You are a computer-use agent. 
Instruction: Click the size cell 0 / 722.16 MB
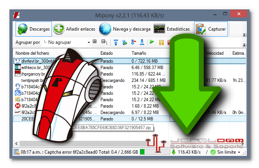[x=144, y=61]
